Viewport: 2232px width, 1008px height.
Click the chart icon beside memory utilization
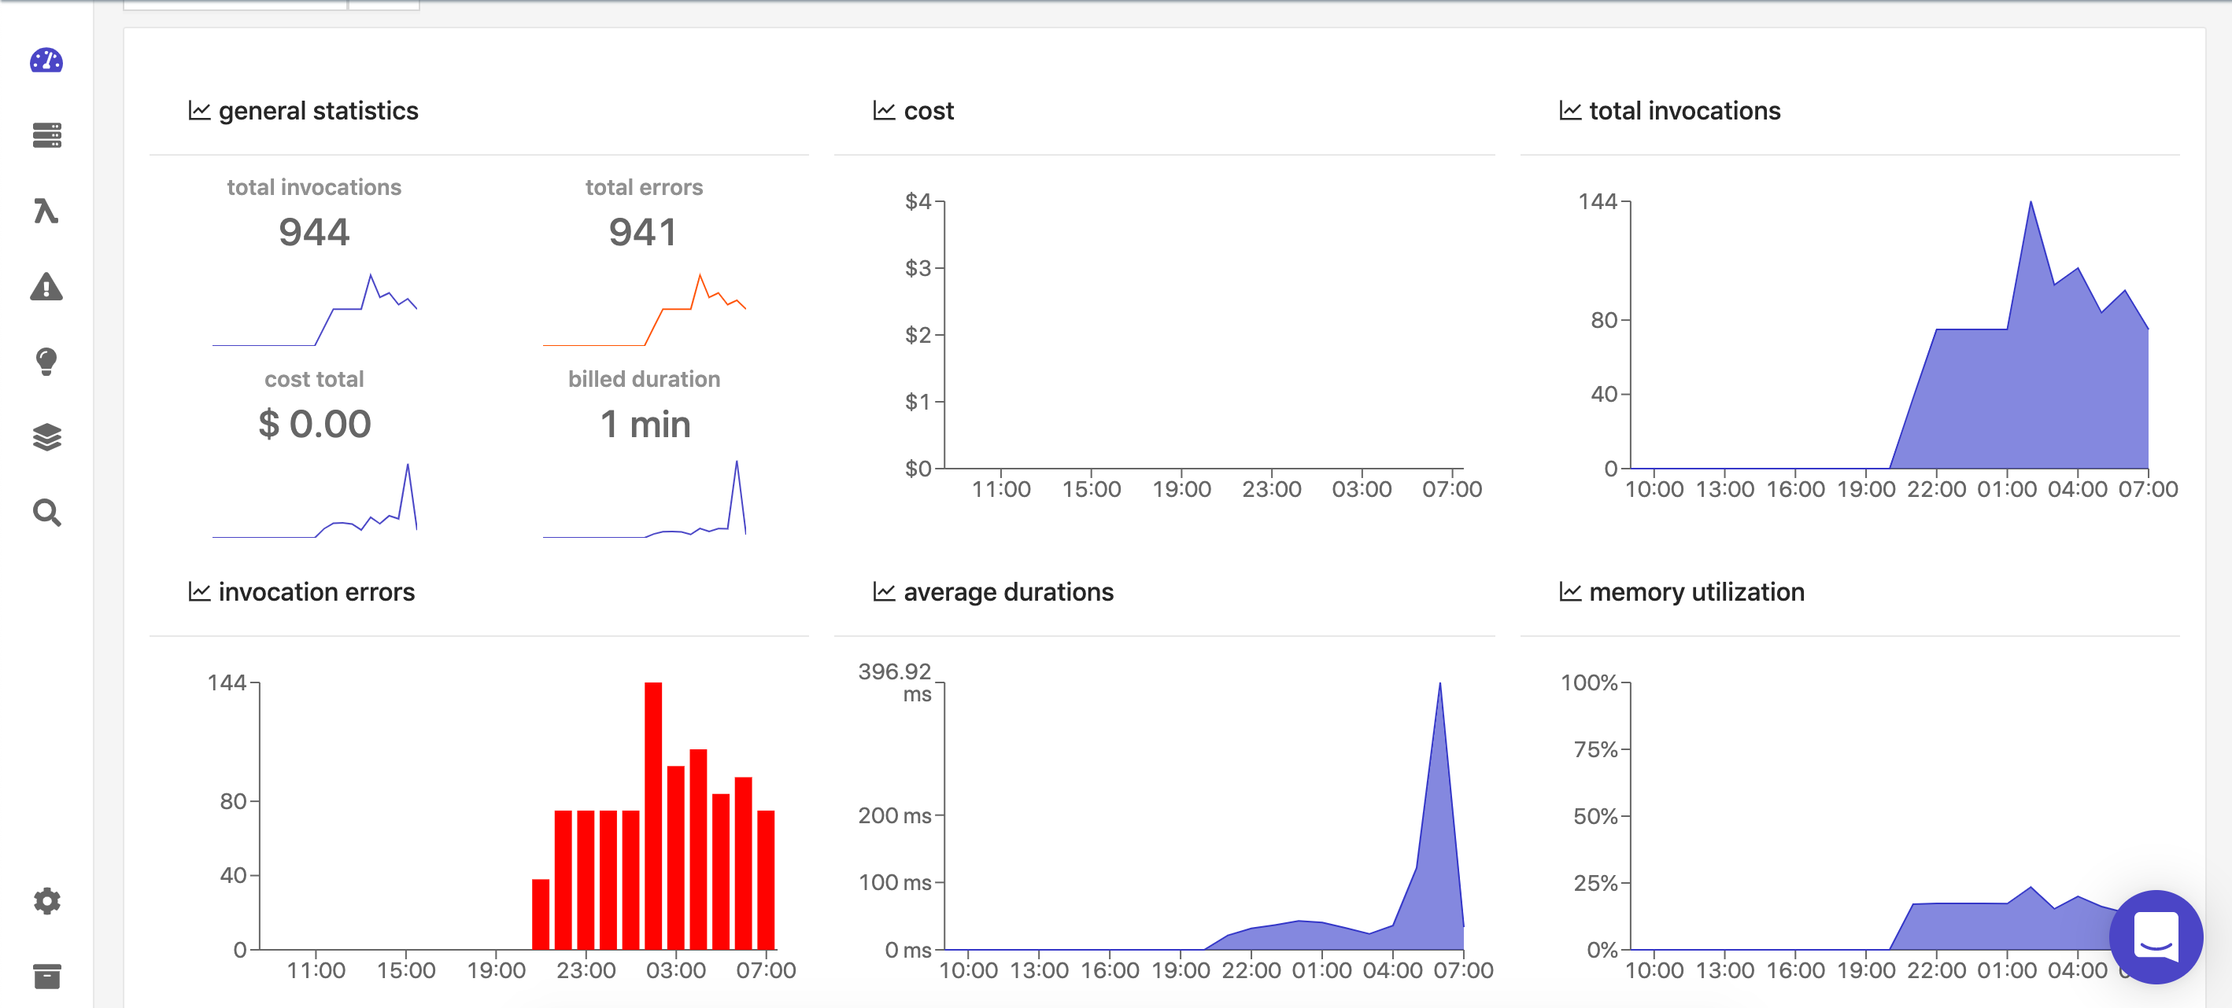(x=1570, y=591)
